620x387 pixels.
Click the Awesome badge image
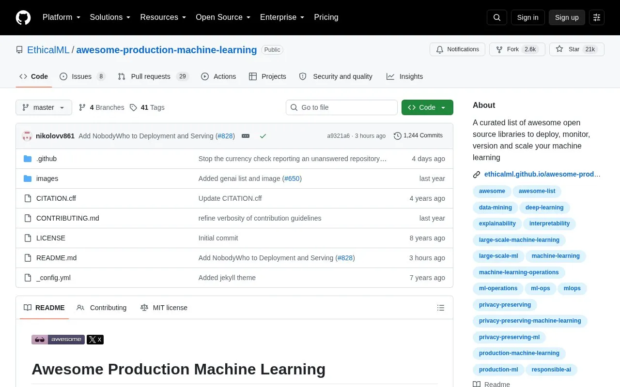coord(58,340)
